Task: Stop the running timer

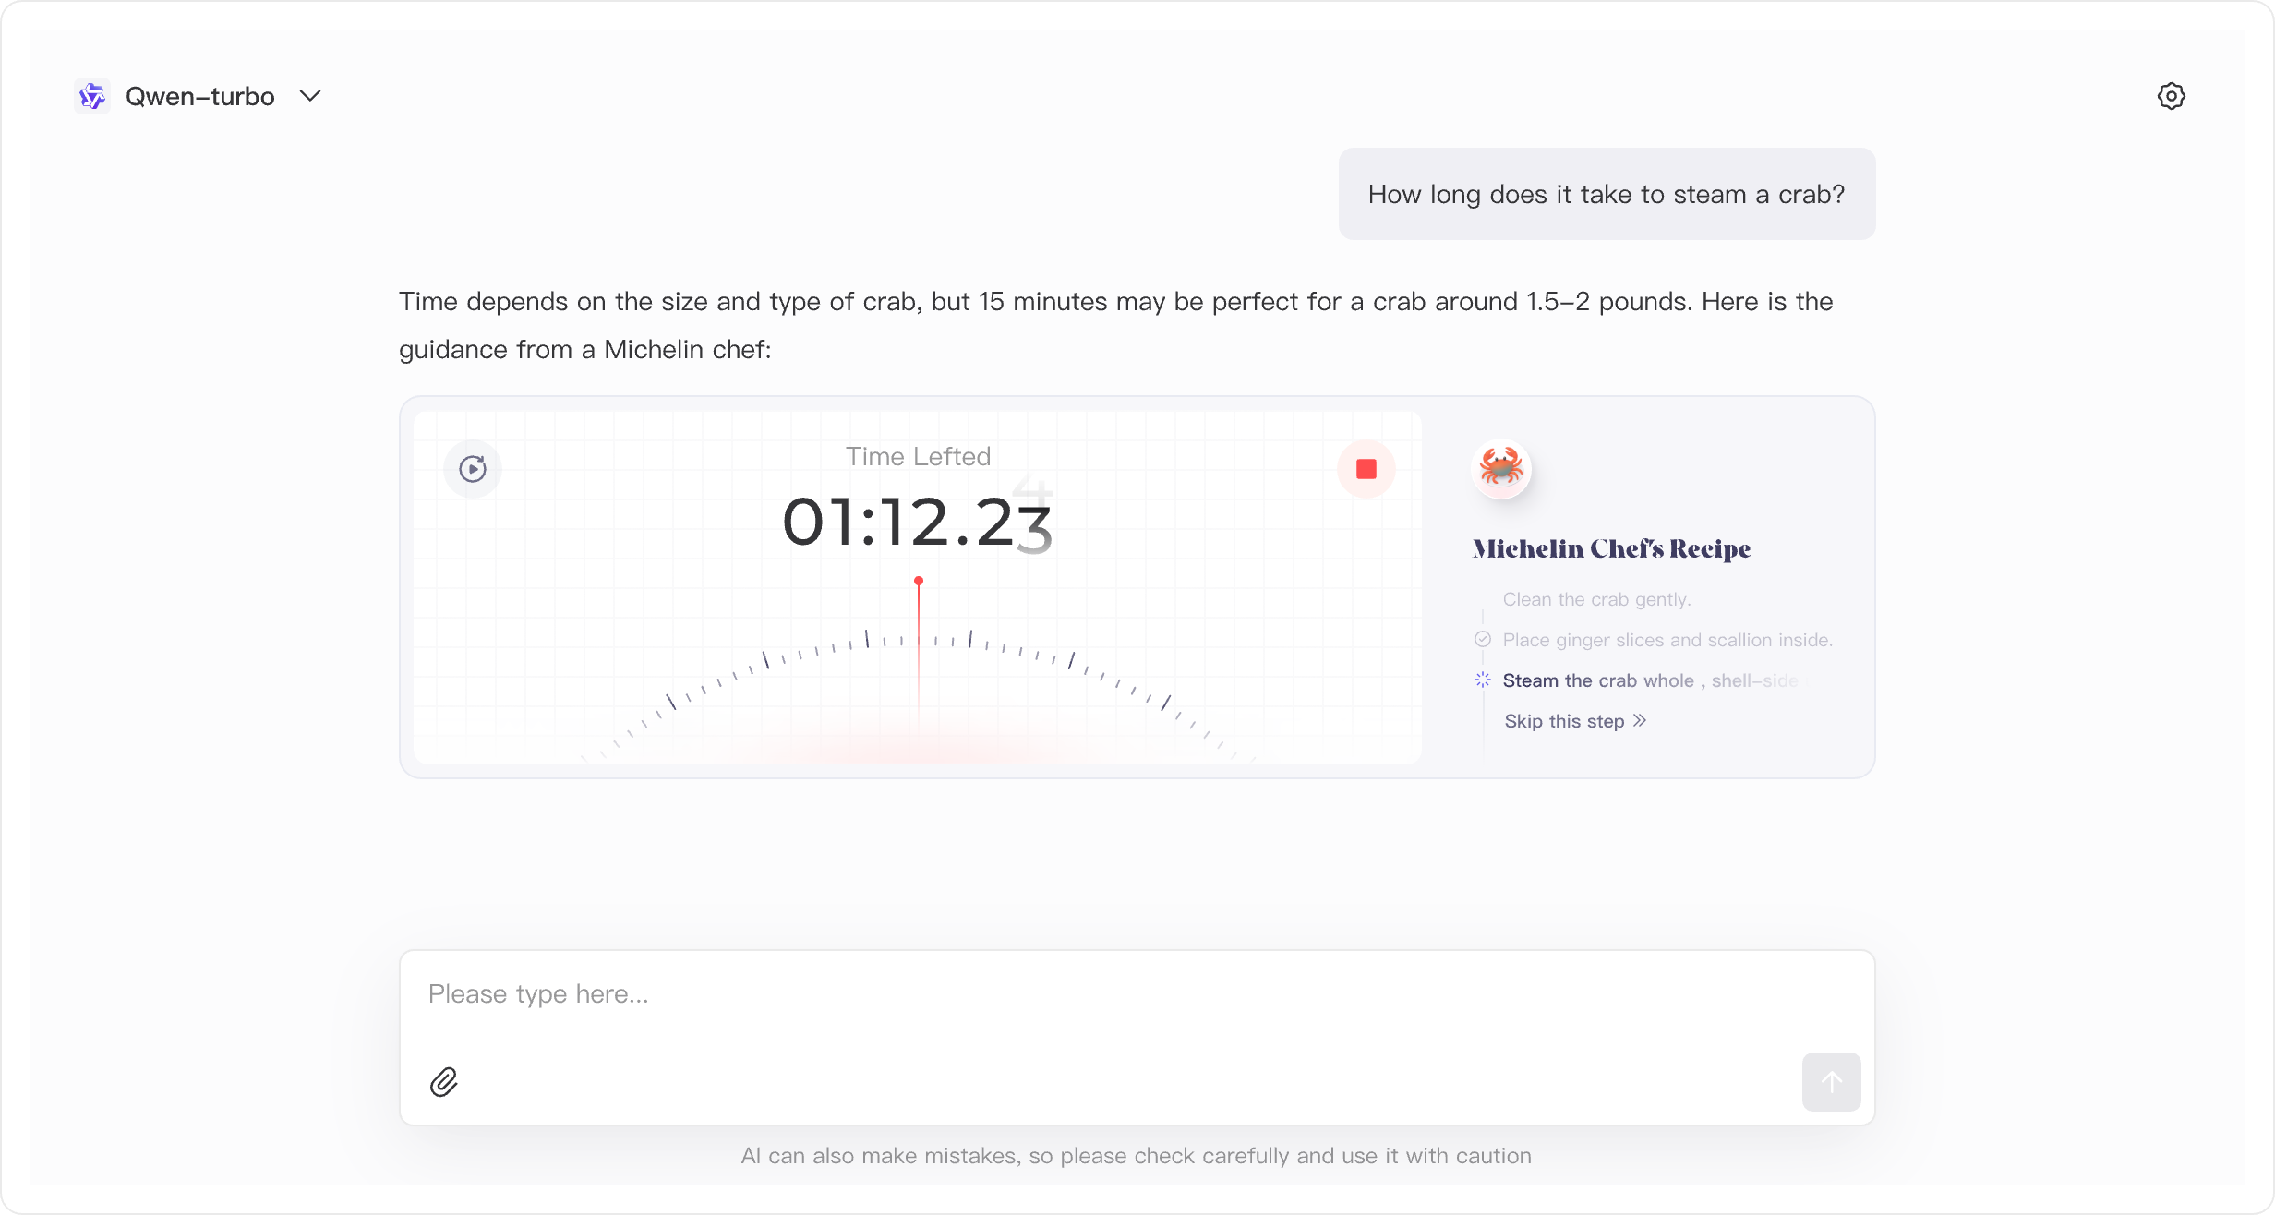Action: [x=1366, y=469]
